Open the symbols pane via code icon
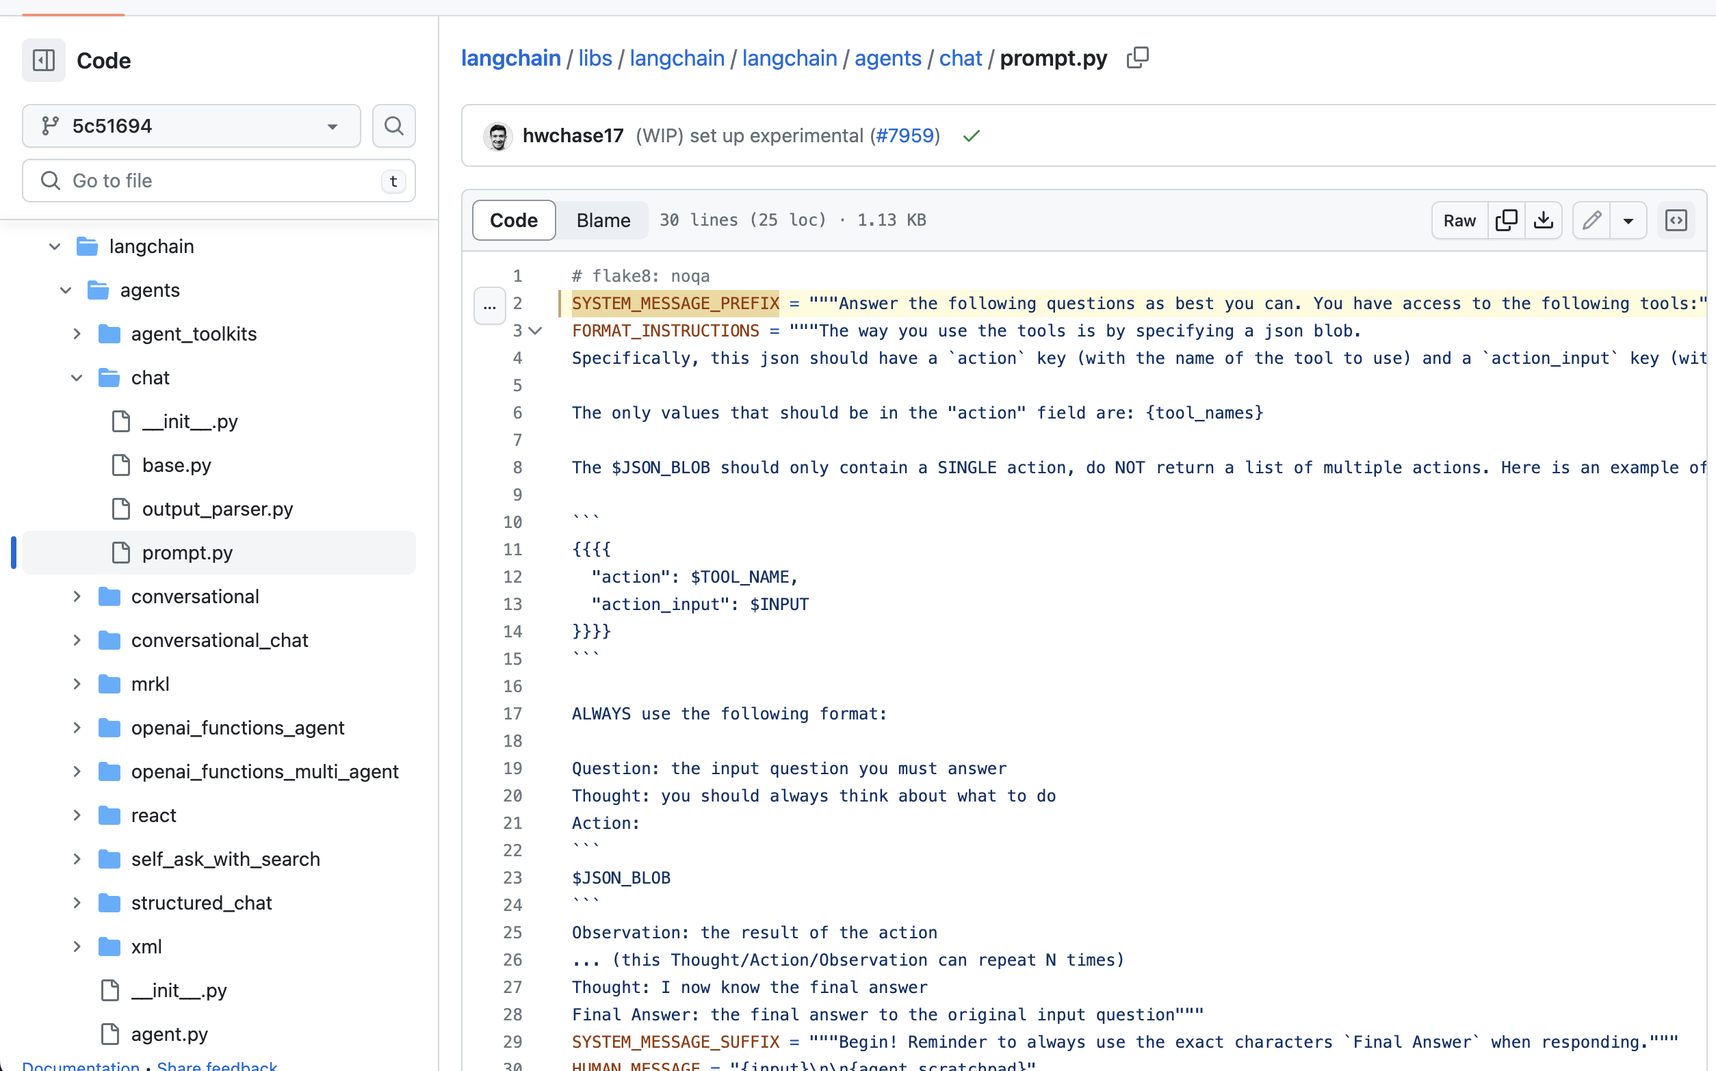This screenshot has height=1071, width=1716. (x=1677, y=220)
